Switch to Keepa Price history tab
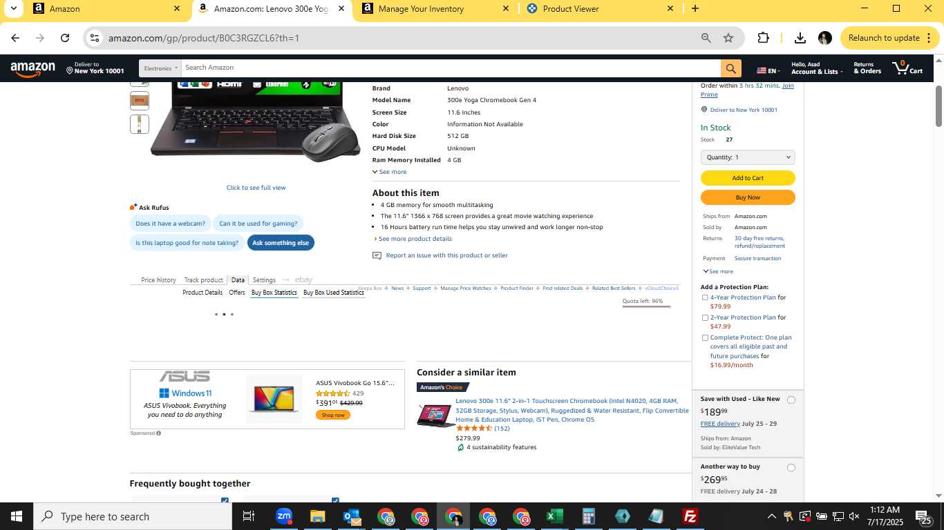Image resolution: width=944 pixels, height=530 pixels. point(158,280)
